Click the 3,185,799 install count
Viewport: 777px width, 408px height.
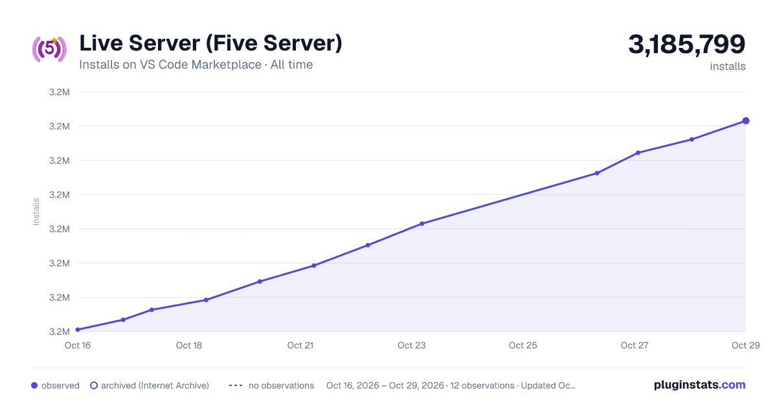click(687, 44)
